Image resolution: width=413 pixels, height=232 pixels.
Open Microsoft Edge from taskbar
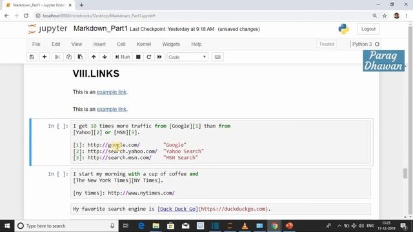pyautogui.click(x=141, y=226)
